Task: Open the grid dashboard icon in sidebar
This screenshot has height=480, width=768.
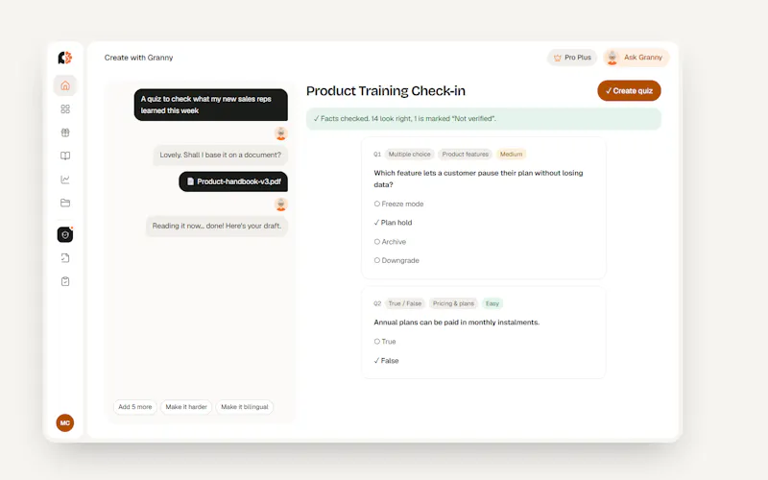Action: tap(65, 108)
